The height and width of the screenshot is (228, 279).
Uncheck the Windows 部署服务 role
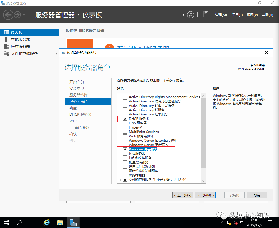[125, 149]
